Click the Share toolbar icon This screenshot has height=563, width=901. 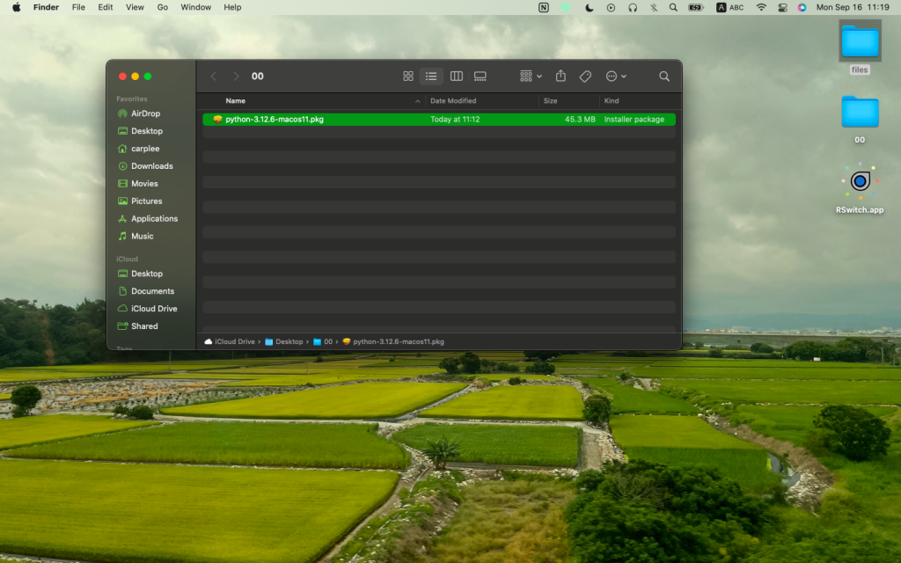(560, 76)
